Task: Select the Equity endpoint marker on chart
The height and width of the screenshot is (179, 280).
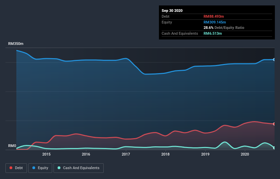Action: 274,60
